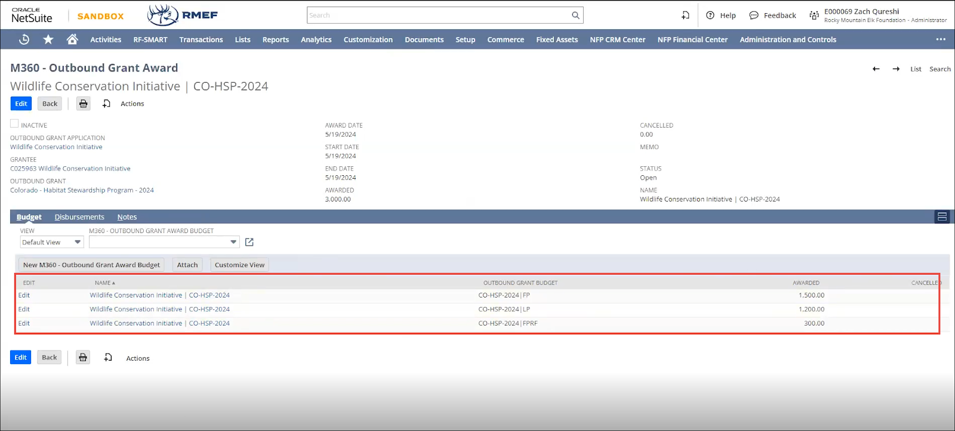The image size is (955, 431).
Task: Go to next record arrow
Action: click(896, 69)
